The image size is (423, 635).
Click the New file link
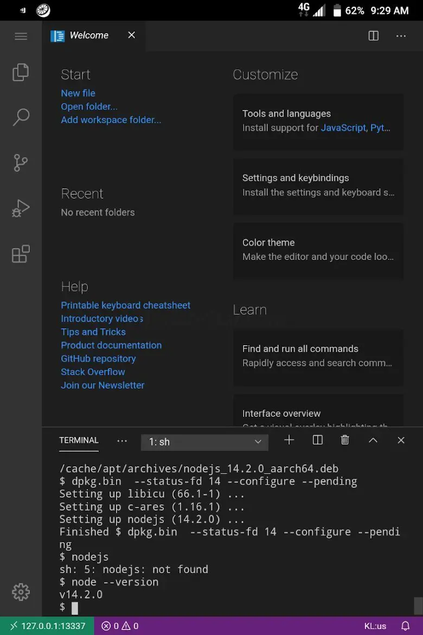coord(78,93)
